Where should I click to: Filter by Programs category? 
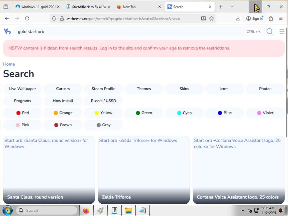(22, 101)
